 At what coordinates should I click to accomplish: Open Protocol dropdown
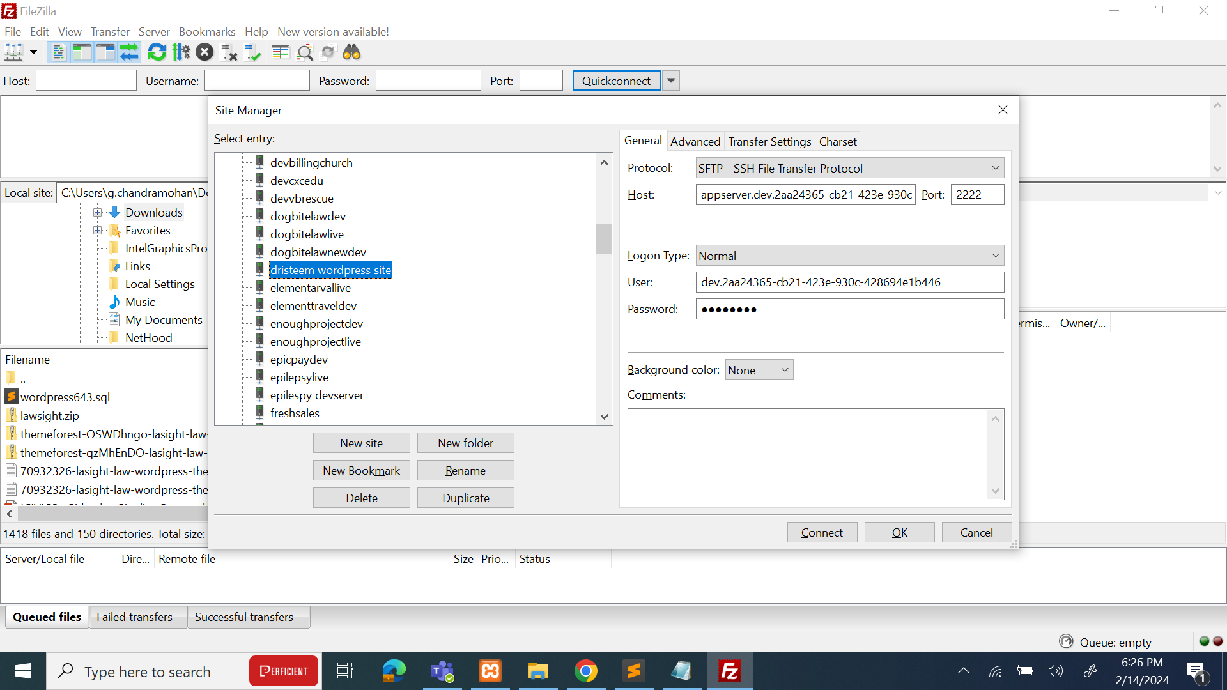coord(849,168)
